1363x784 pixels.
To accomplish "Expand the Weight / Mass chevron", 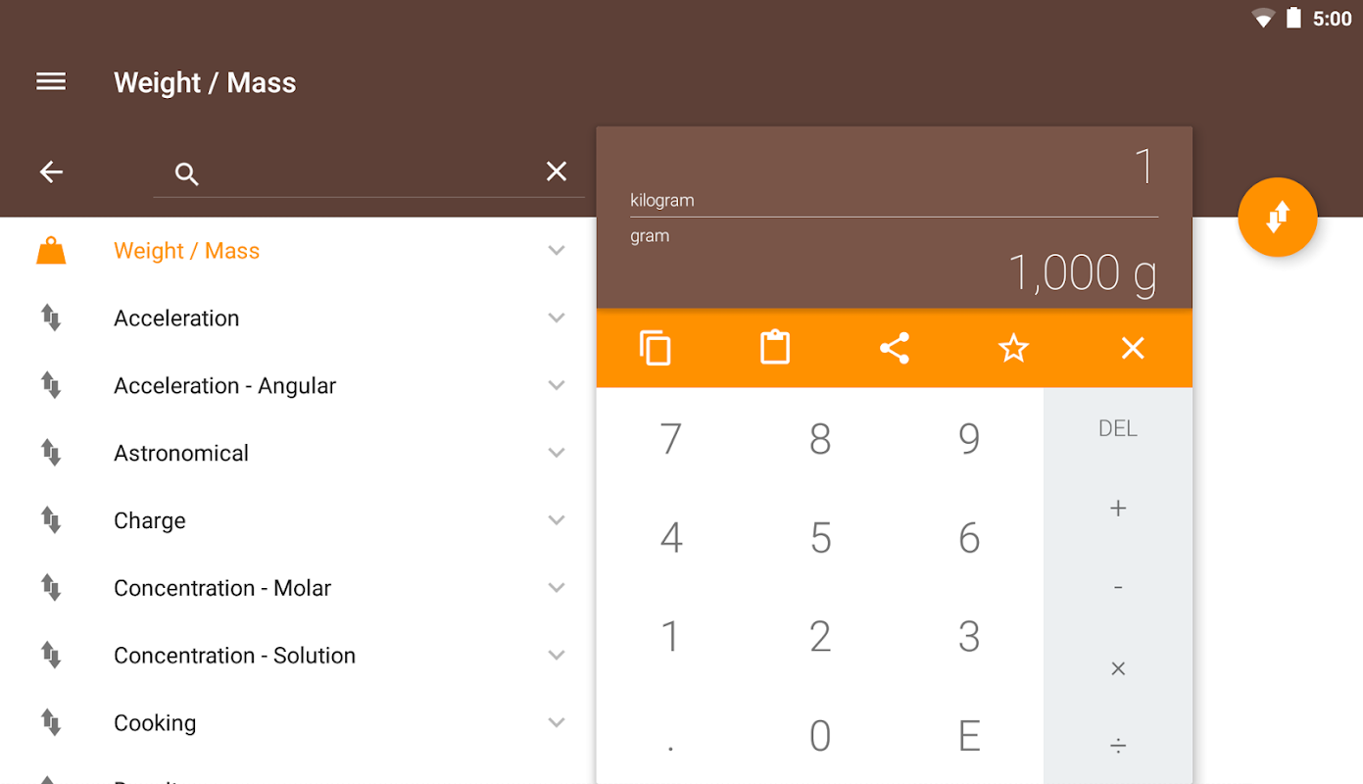I will pos(557,251).
